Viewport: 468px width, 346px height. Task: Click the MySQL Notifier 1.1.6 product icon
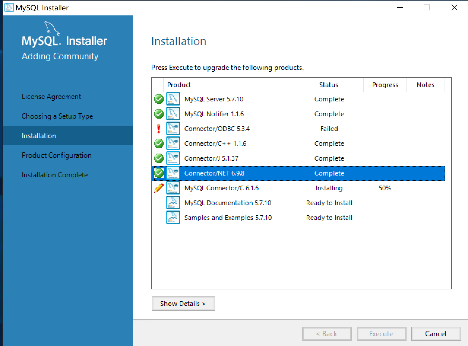click(x=173, y=114)
